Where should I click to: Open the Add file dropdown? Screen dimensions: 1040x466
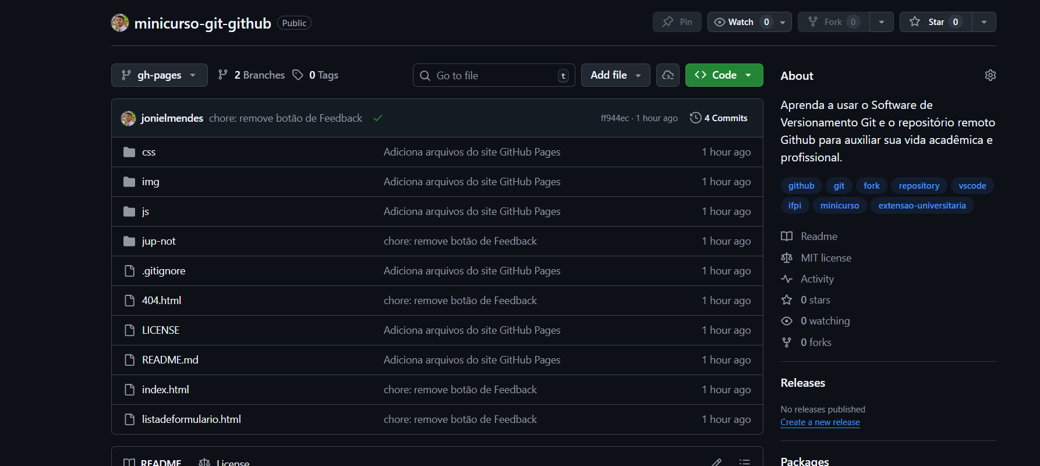click(615, 75)
